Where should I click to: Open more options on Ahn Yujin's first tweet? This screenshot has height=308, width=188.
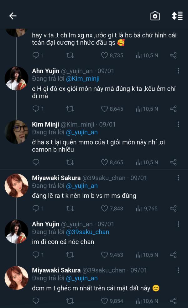coord(178,71)
